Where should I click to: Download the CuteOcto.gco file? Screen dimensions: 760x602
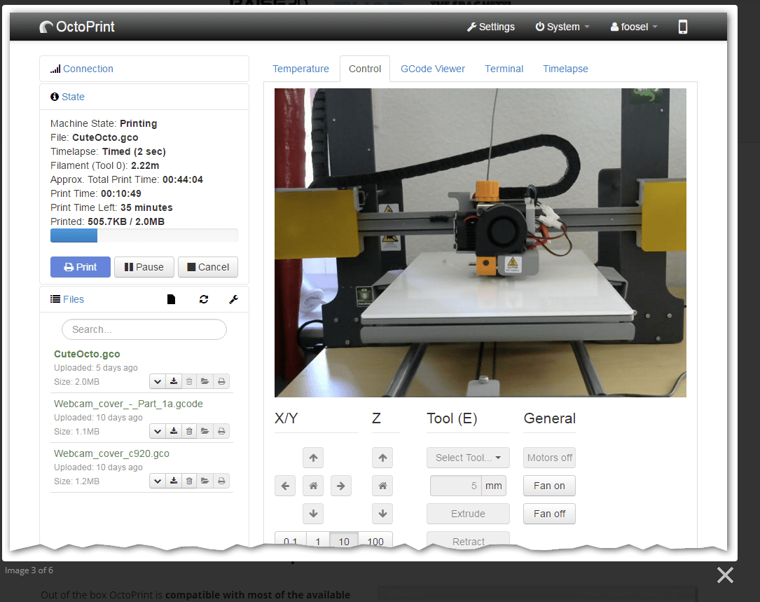[174, 381]
